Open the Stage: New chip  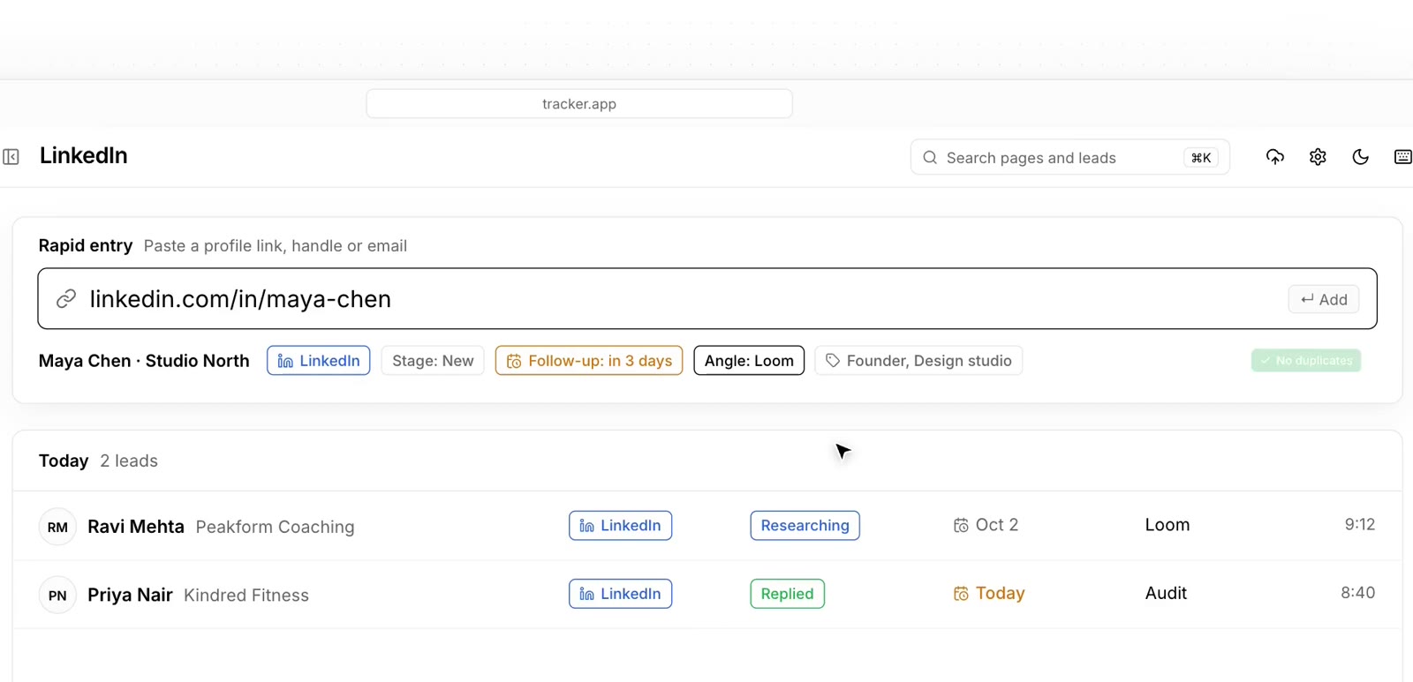(433, 361)
